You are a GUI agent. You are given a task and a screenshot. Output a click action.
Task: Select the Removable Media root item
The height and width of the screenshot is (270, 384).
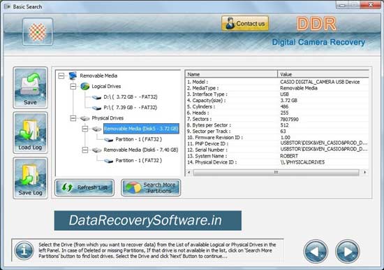click(x=98, y=76)
